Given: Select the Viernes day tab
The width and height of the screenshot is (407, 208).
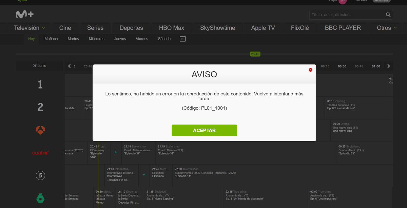Looking at the screenshot, I should [142, 39].
